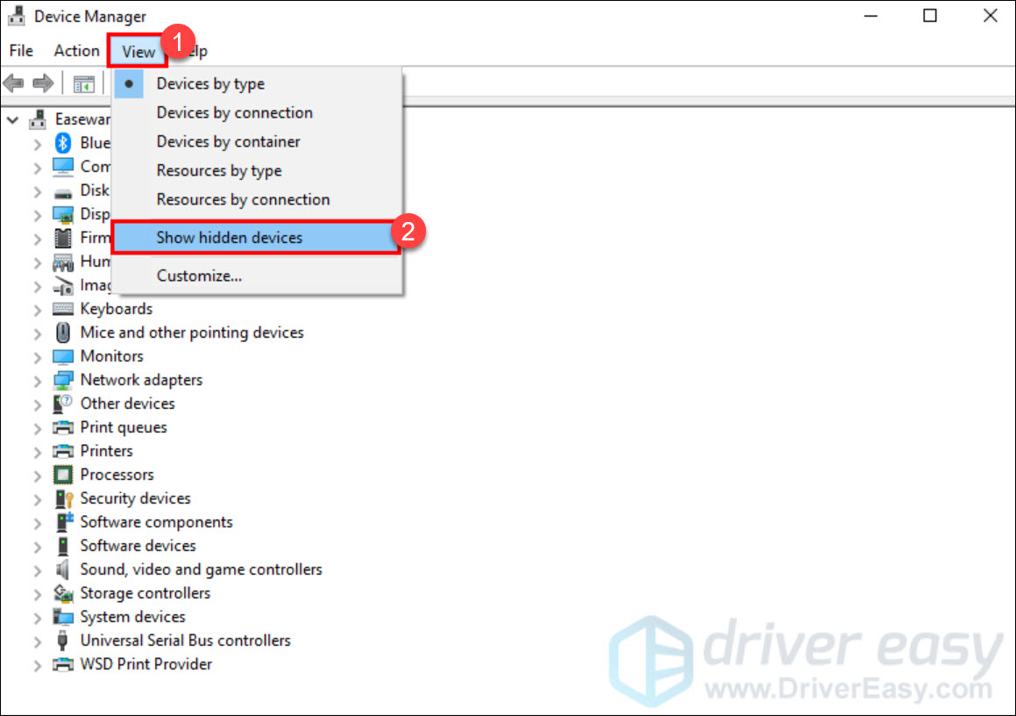Open the Customize dialog from the menu
Image resolution: width=1016 pixels, height=716 pixels.
pyautogui.click(x=197, y=275)
